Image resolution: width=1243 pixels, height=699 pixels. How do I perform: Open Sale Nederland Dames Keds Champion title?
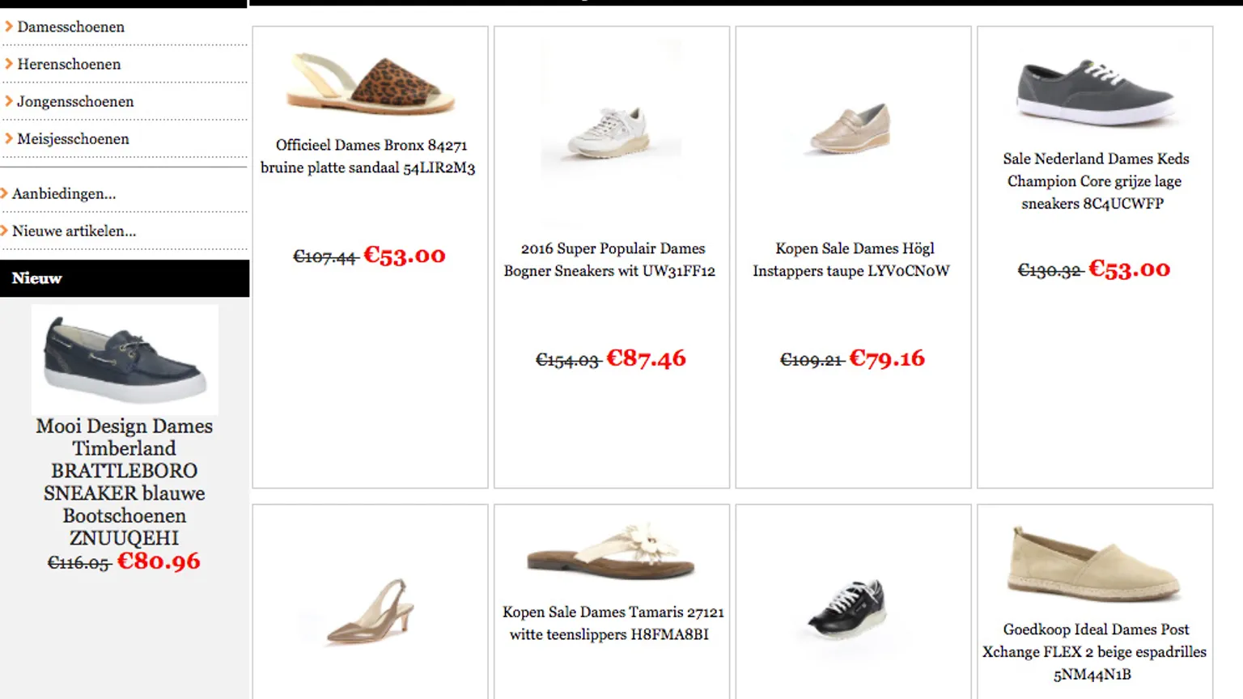1095,181
